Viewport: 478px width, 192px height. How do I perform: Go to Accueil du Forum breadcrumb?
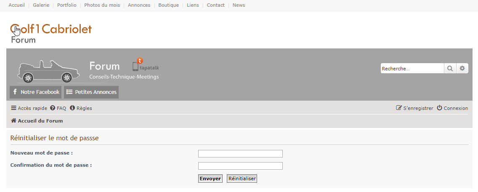(x=37, y=121)
